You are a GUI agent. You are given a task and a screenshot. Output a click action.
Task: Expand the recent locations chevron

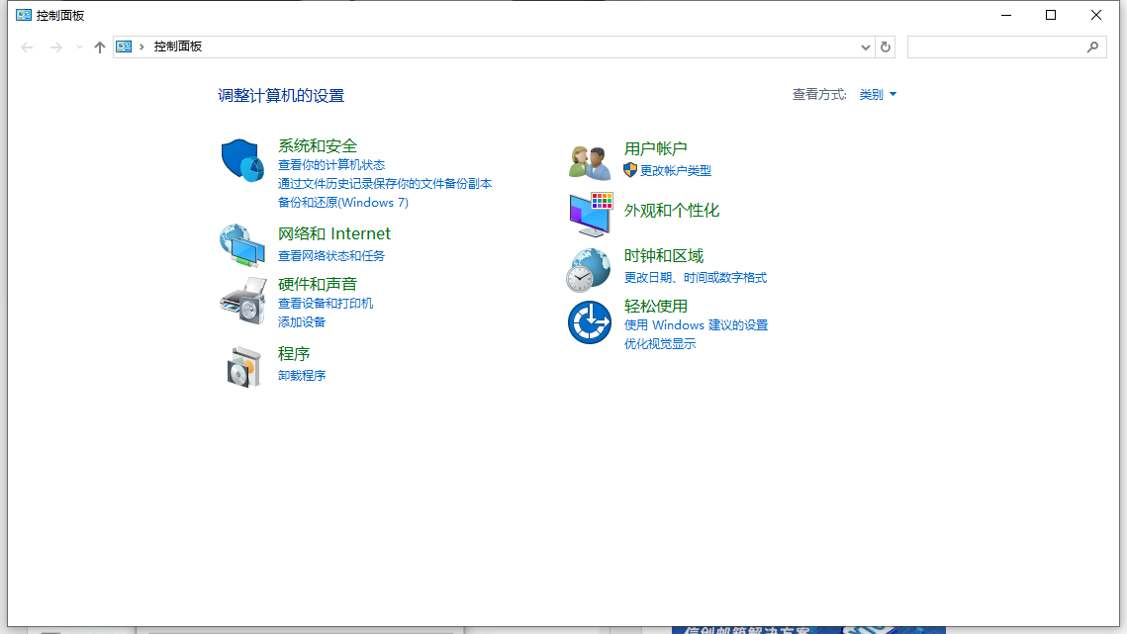(79, 46)
